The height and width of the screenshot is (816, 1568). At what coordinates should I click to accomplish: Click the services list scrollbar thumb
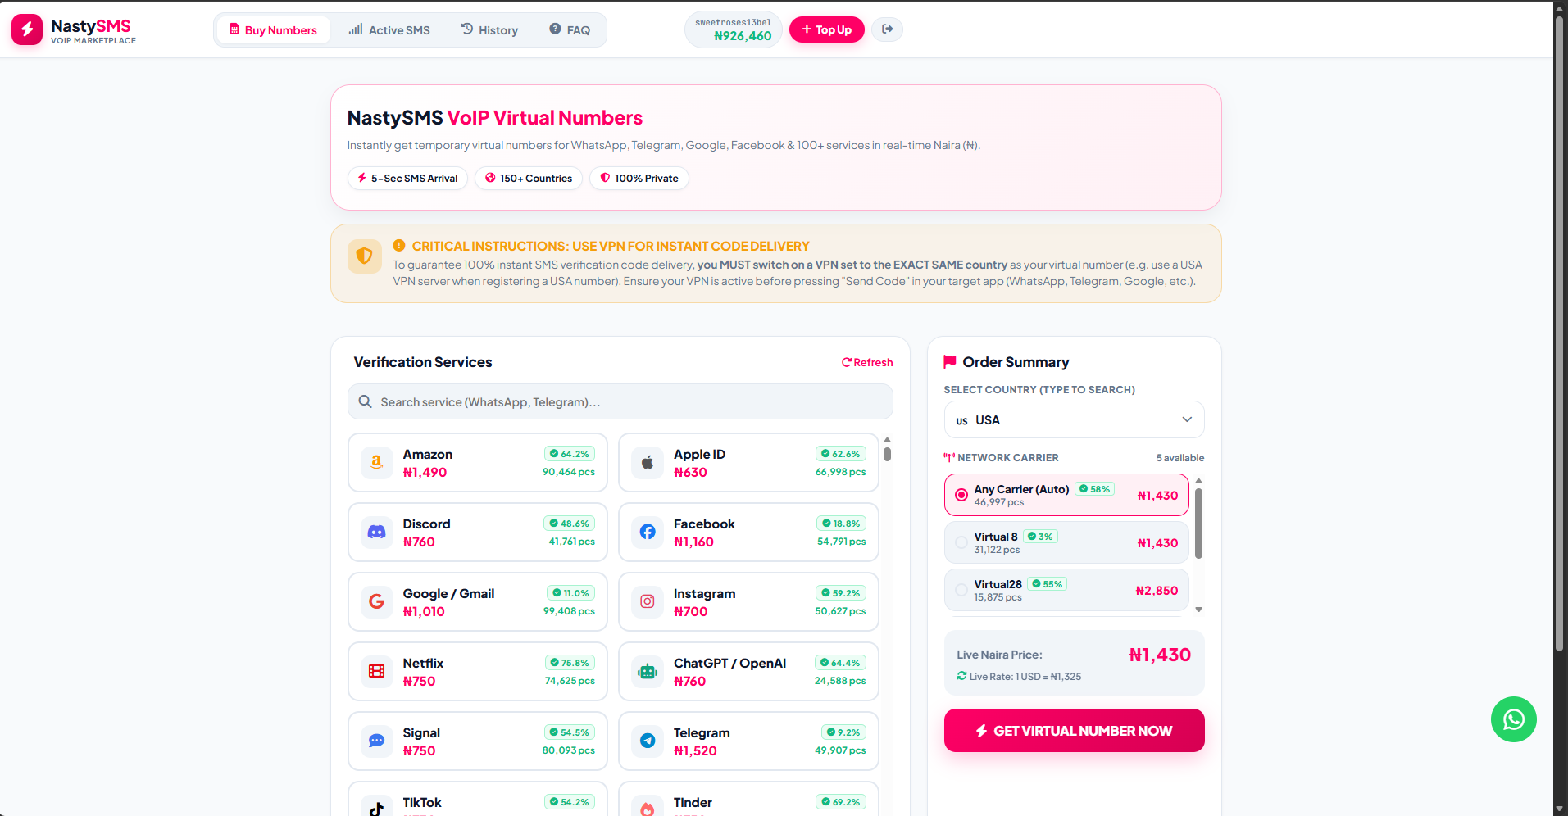coord(887,454)
